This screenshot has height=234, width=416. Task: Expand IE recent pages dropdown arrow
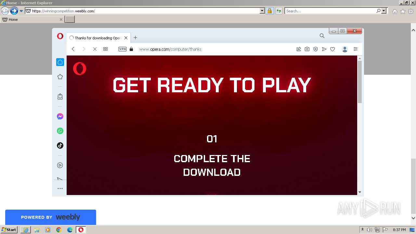pyautogui.click(x=21, y=11)
